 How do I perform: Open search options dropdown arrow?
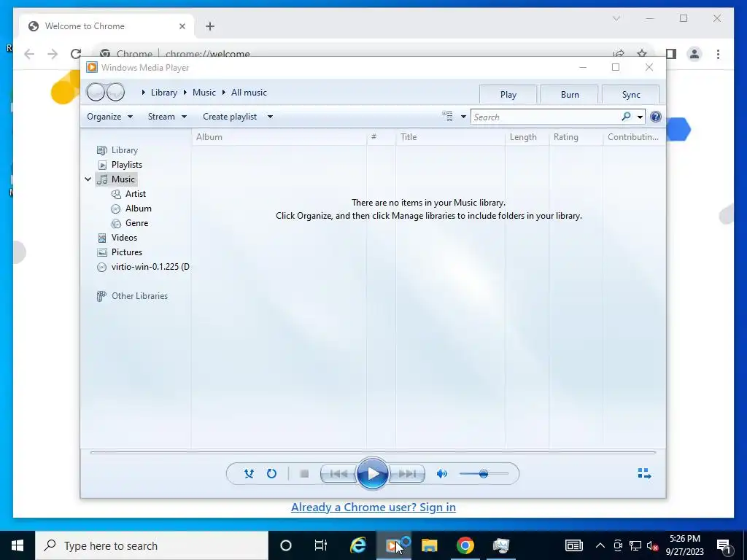(640, 117)
